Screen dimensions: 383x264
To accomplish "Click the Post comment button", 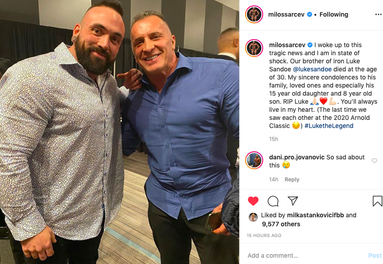I will (x=375, y=255).
